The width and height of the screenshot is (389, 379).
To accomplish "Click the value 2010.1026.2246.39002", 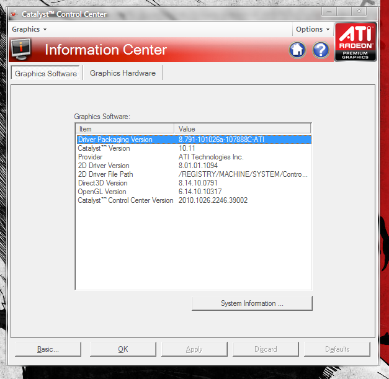I will [213, 200].
